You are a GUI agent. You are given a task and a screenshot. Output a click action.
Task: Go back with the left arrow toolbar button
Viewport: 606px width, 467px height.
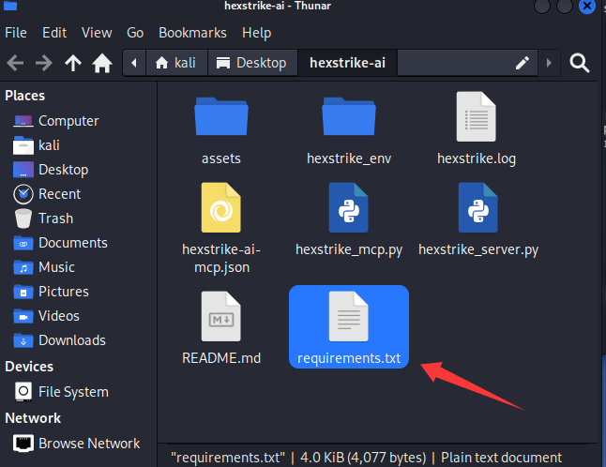[15, 63]
